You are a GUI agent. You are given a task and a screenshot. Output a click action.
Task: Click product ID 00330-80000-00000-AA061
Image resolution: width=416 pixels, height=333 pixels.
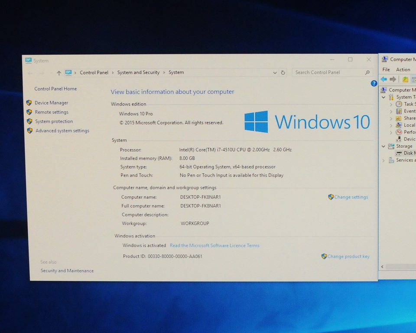(x=175, y=256)
